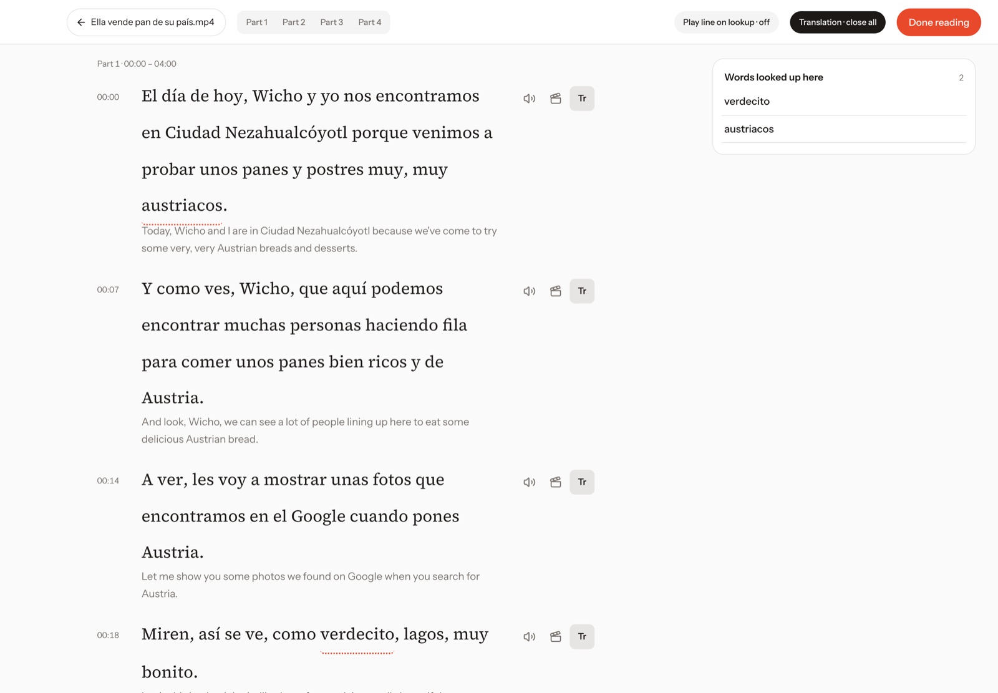Viewport: 998px width, 693px height.
Task: Switch to Part 1
Action: tap(256, 22)
